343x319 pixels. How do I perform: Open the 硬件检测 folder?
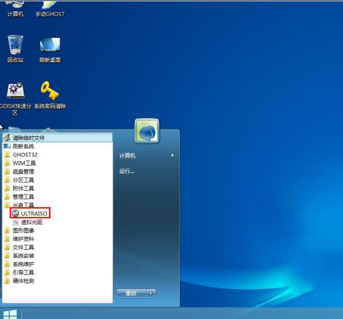tap(57, 281)
